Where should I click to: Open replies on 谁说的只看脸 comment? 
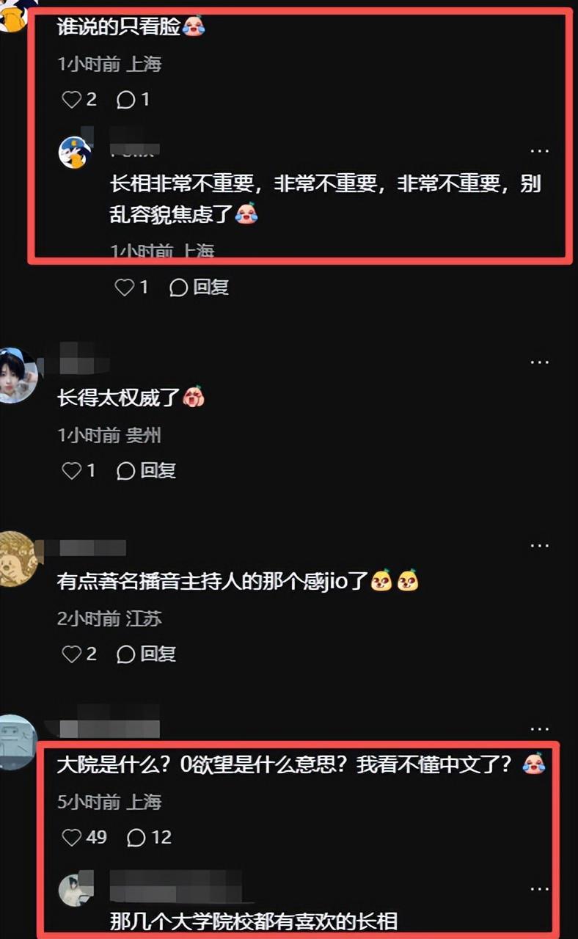pyautogui.click(x=133, y=99)
